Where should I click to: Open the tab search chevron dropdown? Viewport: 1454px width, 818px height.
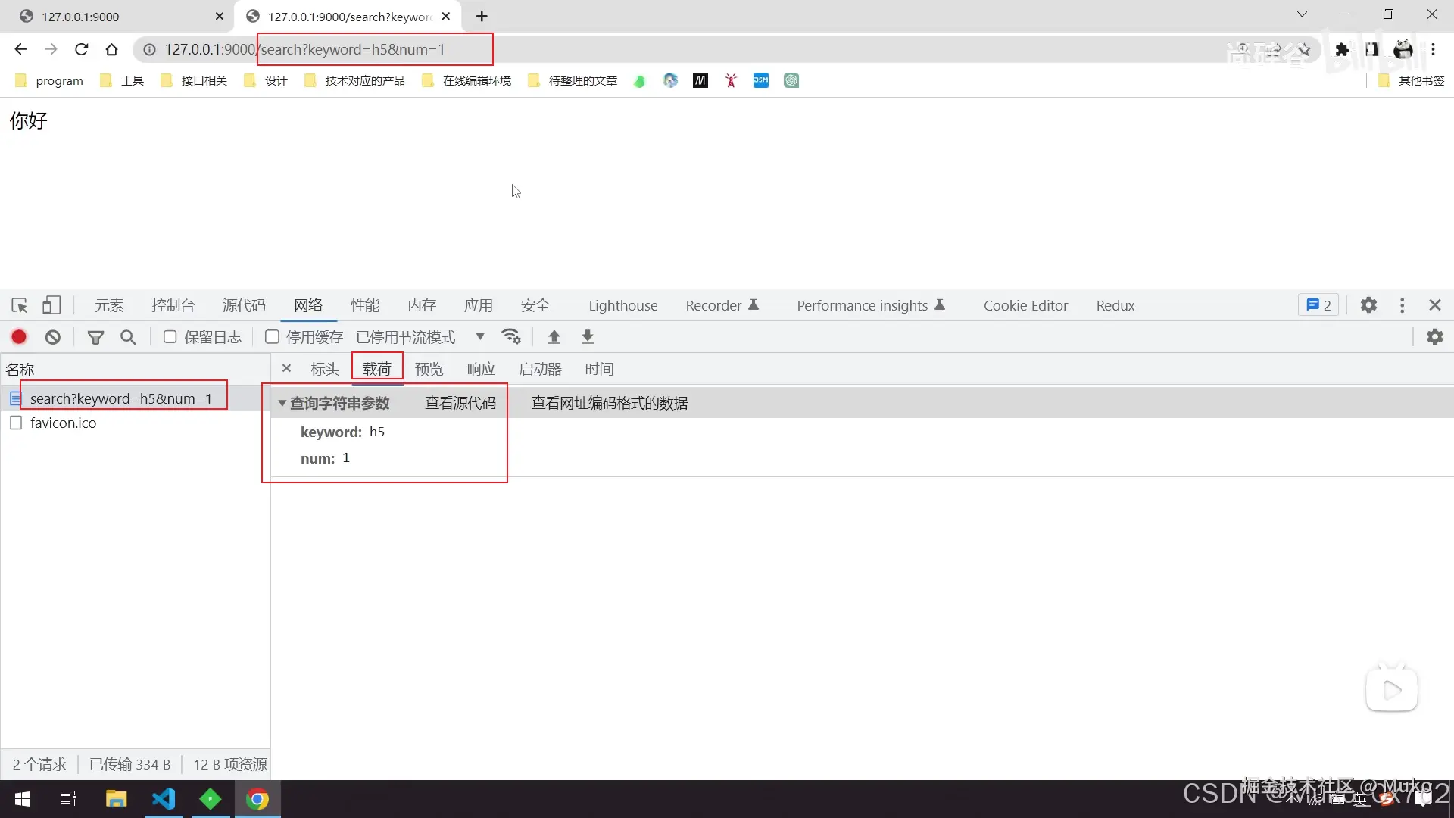[1301, 14]
